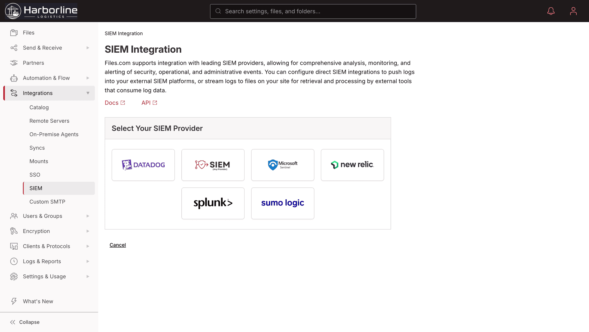Click the Clients & Protocols terminal icon
589x332 pixels.
pyautogui.click(x=14, y=246)
